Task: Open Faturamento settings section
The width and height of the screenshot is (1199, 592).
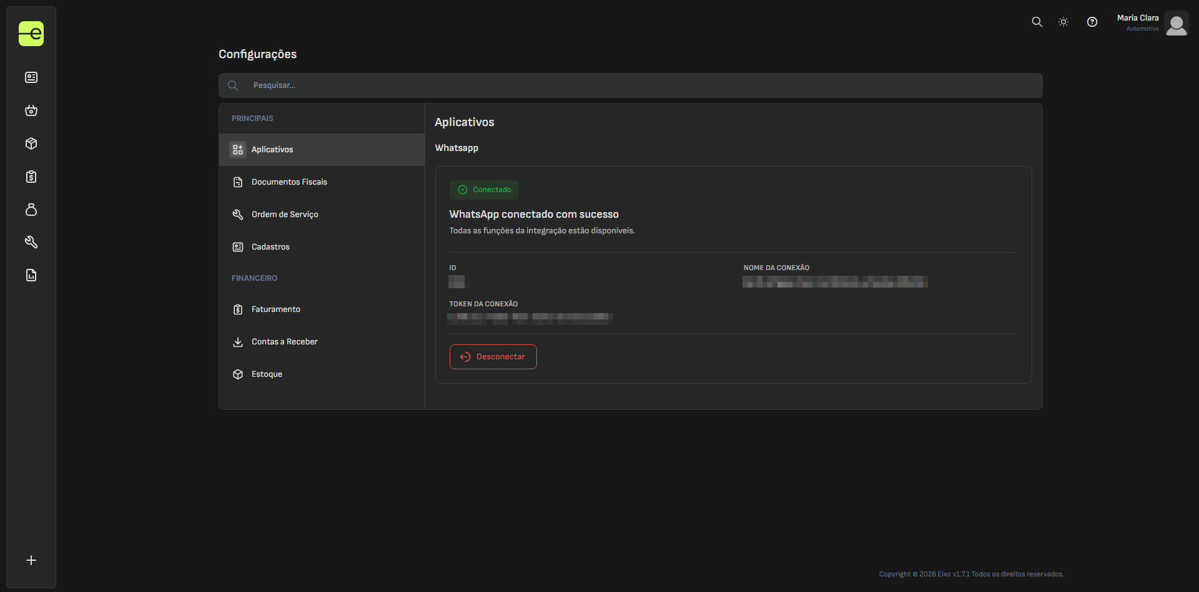Action: [x=275, y=309]
